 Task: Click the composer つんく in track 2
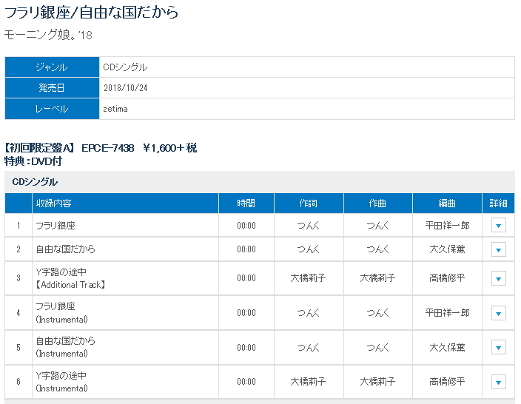click(377, 249)
